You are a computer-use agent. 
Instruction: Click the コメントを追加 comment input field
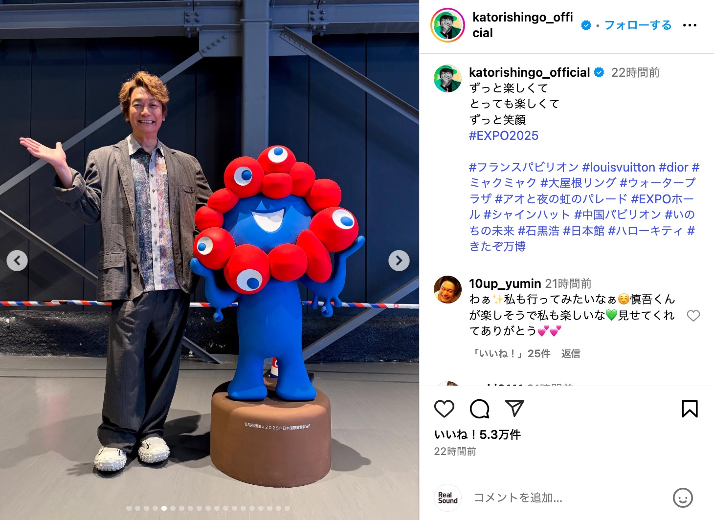pyautogui.click(x=567, y=498)
